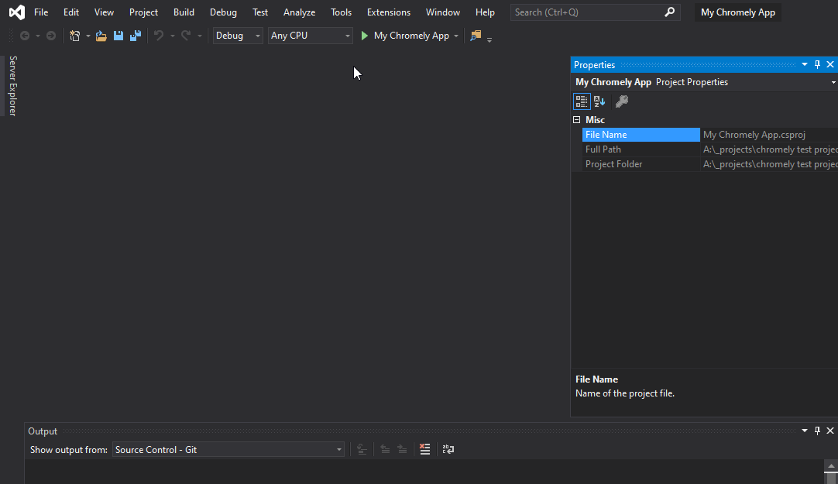Image resolution: width=838 pixels, height=484 pixels.
Task: Go to next message in Output
Action: pyautogui.click(x=402, y=449)
